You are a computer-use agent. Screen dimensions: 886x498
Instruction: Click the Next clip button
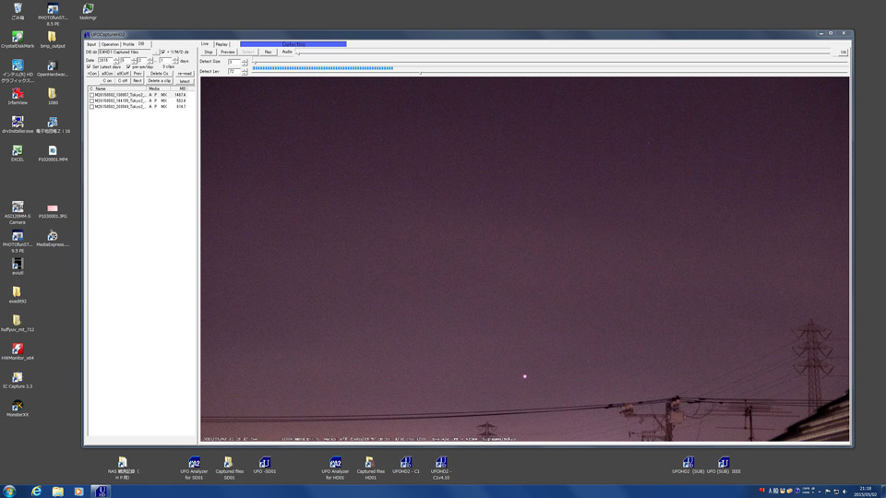(x=138, y=81)
